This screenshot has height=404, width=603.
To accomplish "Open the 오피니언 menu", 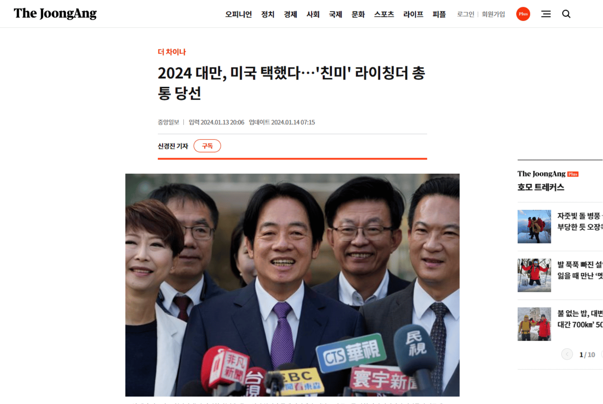I will (x=238, y=14).
